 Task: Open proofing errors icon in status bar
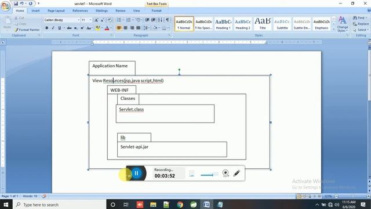44,196
